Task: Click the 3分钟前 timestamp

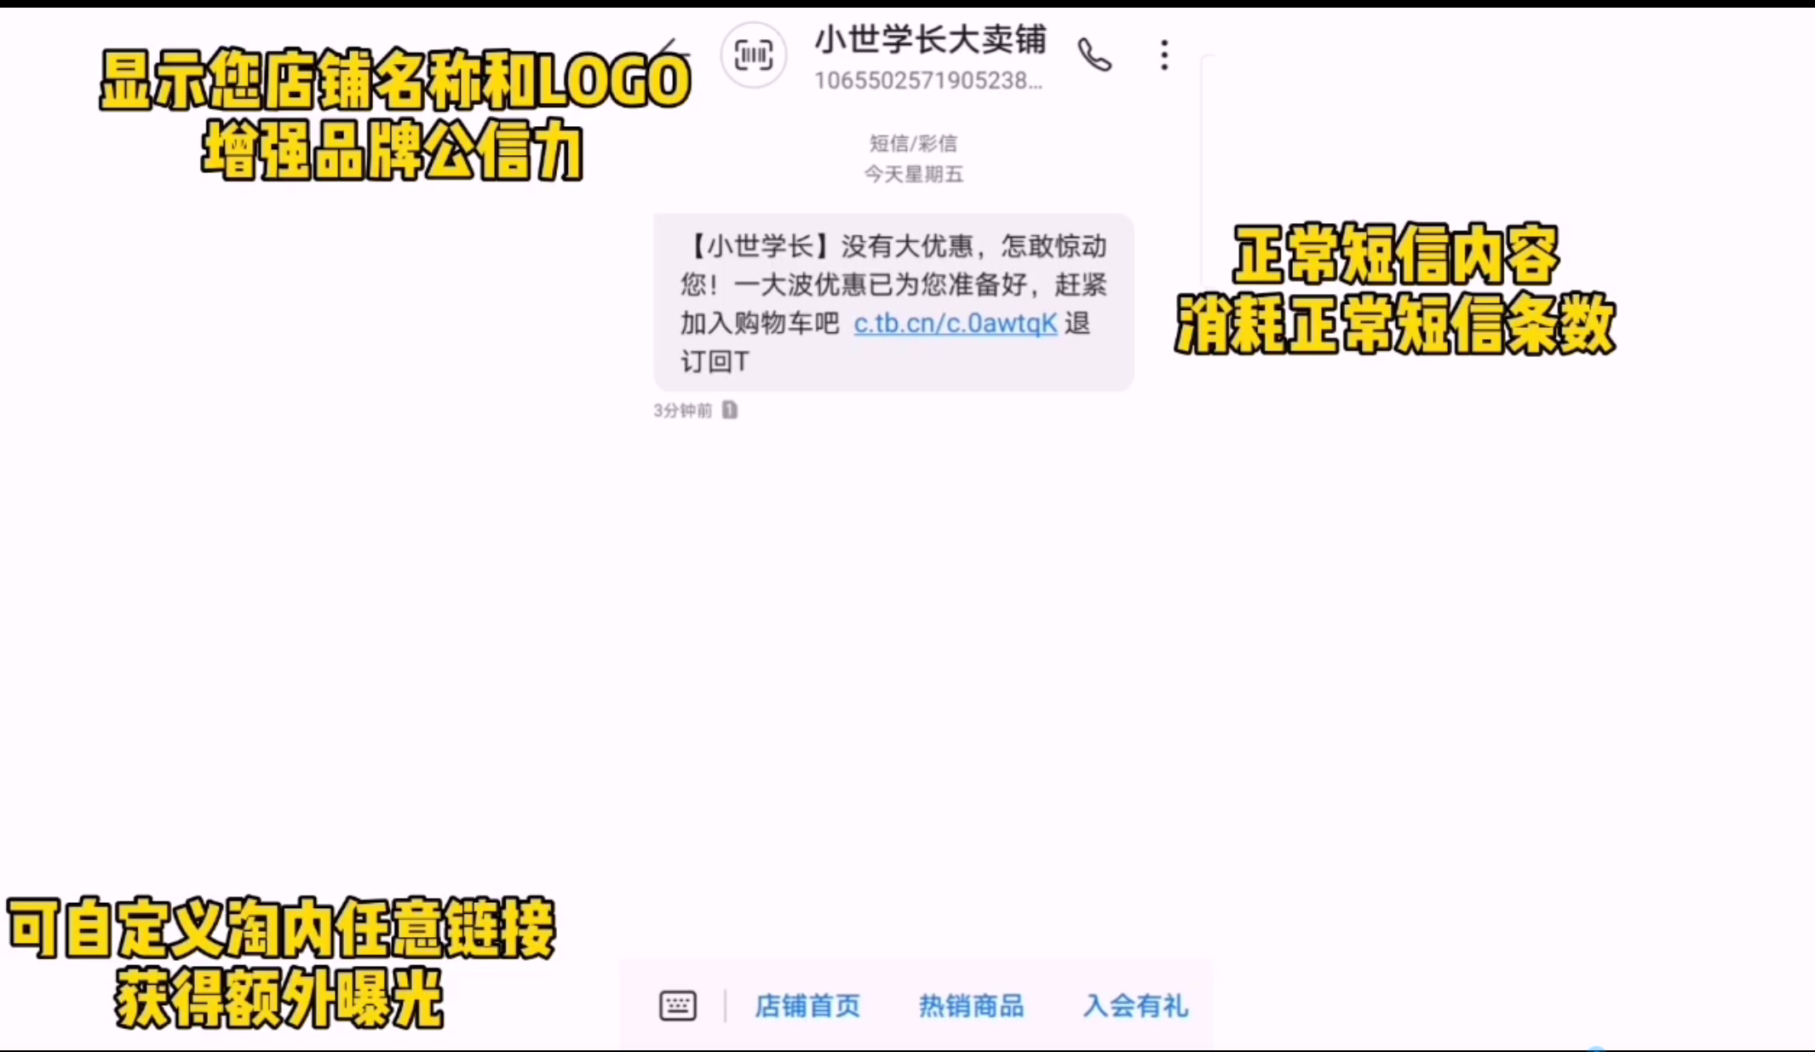Action: pyautogui.click(x=682, y=411)
